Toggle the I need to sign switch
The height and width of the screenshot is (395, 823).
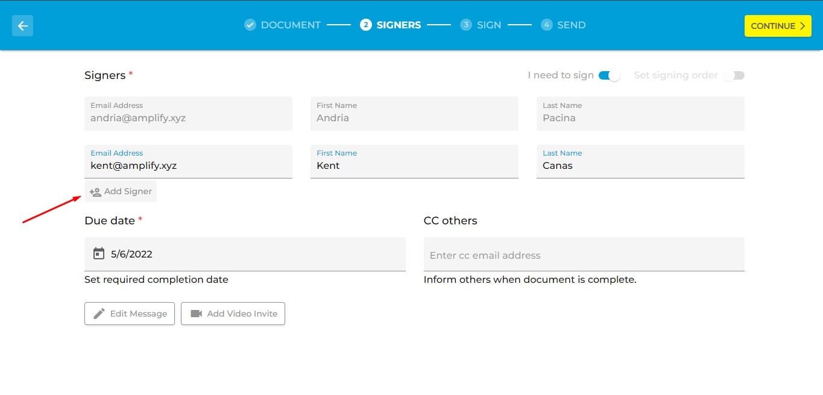(609, 75)
